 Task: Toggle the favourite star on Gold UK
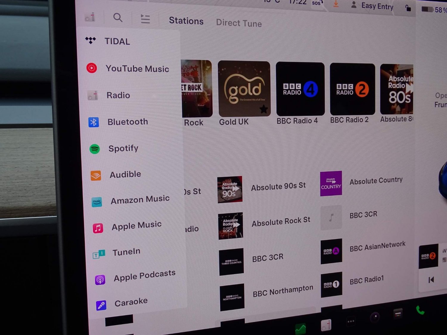[x=263, y=109]
